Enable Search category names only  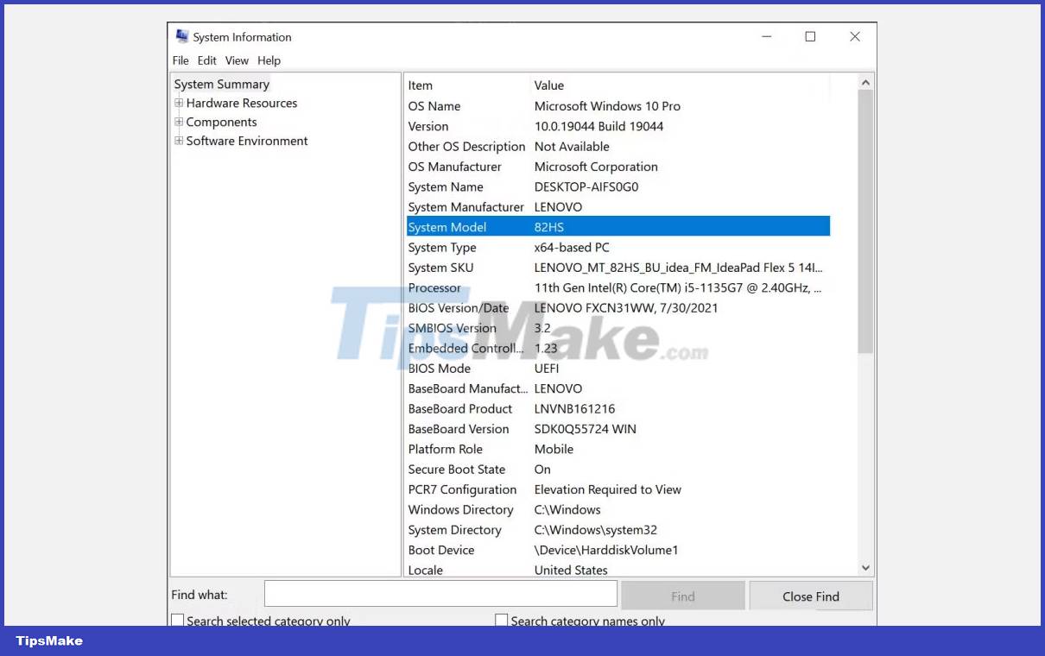coord(501,619)
